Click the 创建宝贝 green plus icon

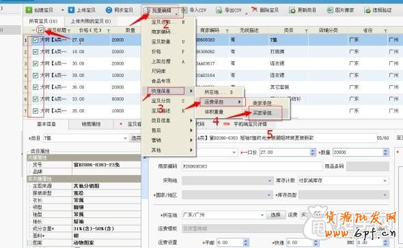pyautogui.click(x=29, y=10)
